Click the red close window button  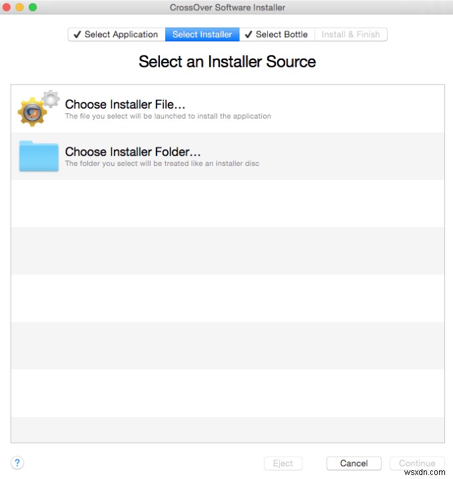(8, 7)
